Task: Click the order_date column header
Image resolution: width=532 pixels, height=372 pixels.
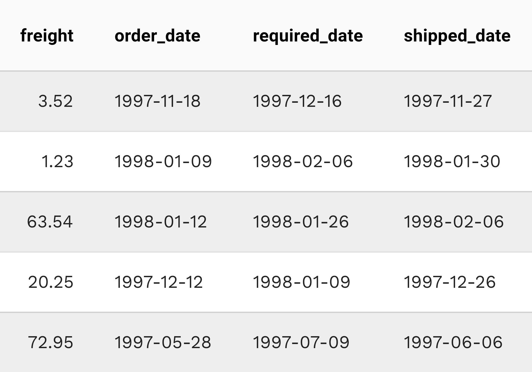Action: (157, 36)
